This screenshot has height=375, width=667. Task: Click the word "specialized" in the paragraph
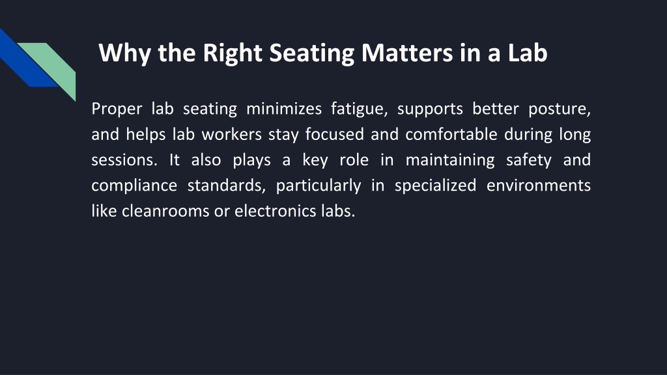(x=435, y=186)
